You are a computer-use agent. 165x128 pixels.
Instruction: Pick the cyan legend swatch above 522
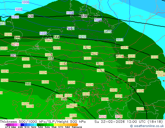click(x=35, y=125)
